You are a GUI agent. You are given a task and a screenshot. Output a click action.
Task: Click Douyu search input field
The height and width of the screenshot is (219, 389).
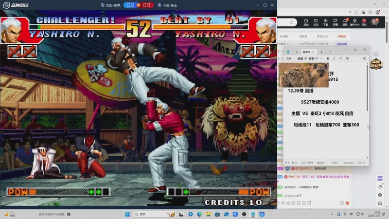click(284, 22)
